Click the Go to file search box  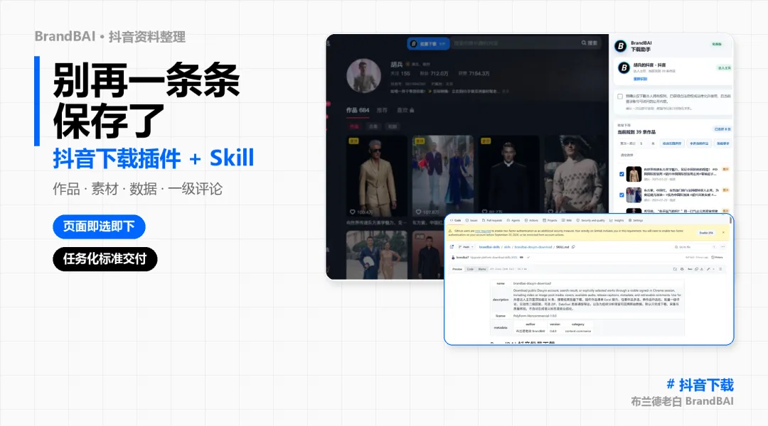695,247
